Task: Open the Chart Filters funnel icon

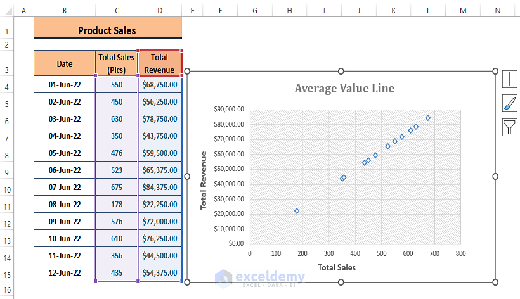Action: (509, 127)
